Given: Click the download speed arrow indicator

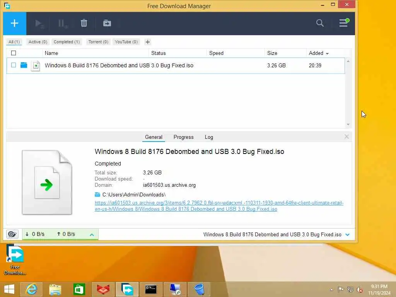Looking at the screenshot, I should point(27,234).
